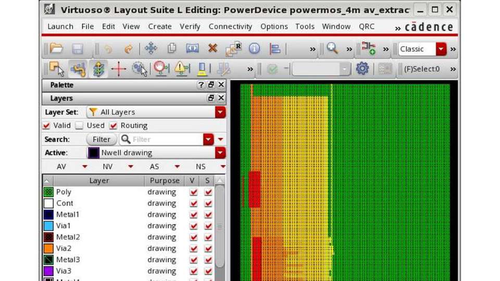Click the Save disk icon
This screenshot has height=281, width=500.
coord(77,49)
